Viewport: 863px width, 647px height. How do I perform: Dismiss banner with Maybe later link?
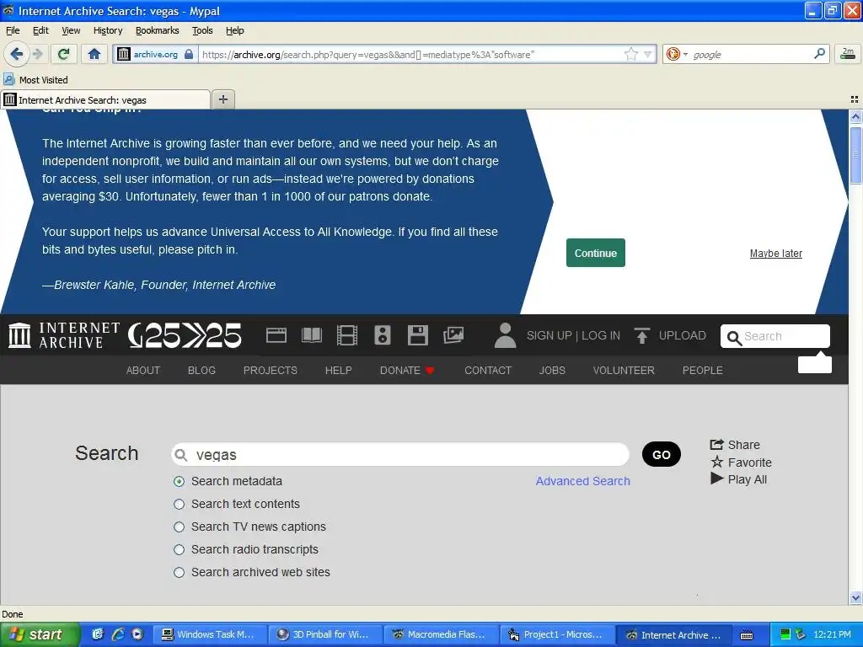tap(775, 254)
